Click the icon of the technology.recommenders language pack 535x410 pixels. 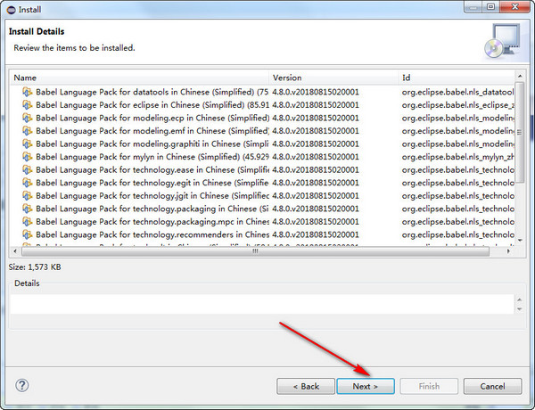coord(28,234)
